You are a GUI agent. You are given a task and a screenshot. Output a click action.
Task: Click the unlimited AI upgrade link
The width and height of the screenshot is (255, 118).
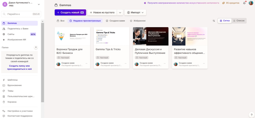coord(182,3)
